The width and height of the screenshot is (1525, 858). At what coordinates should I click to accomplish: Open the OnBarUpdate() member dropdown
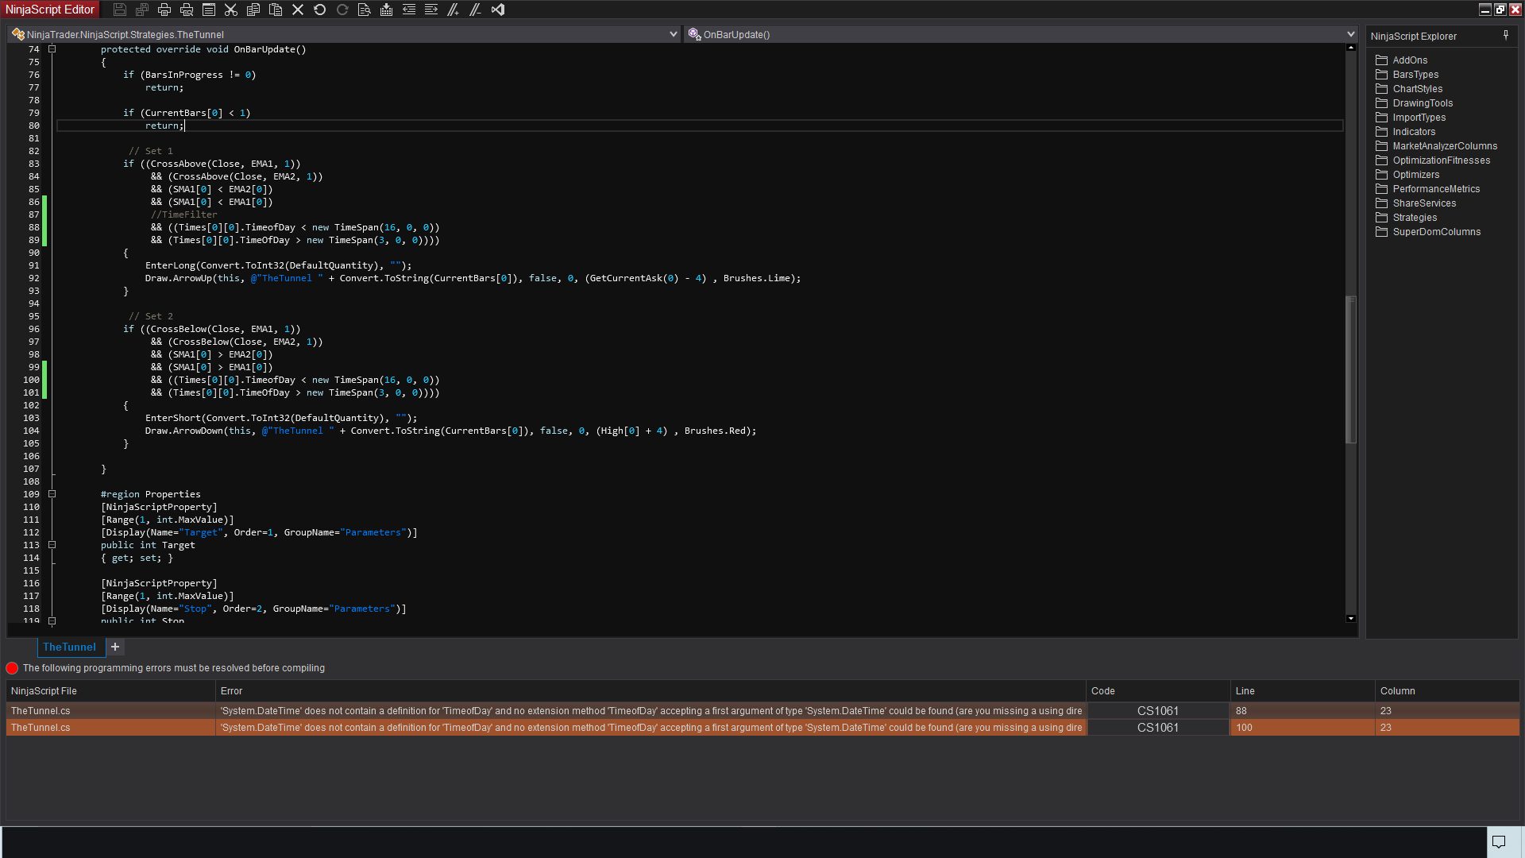tap(1349, 34)
